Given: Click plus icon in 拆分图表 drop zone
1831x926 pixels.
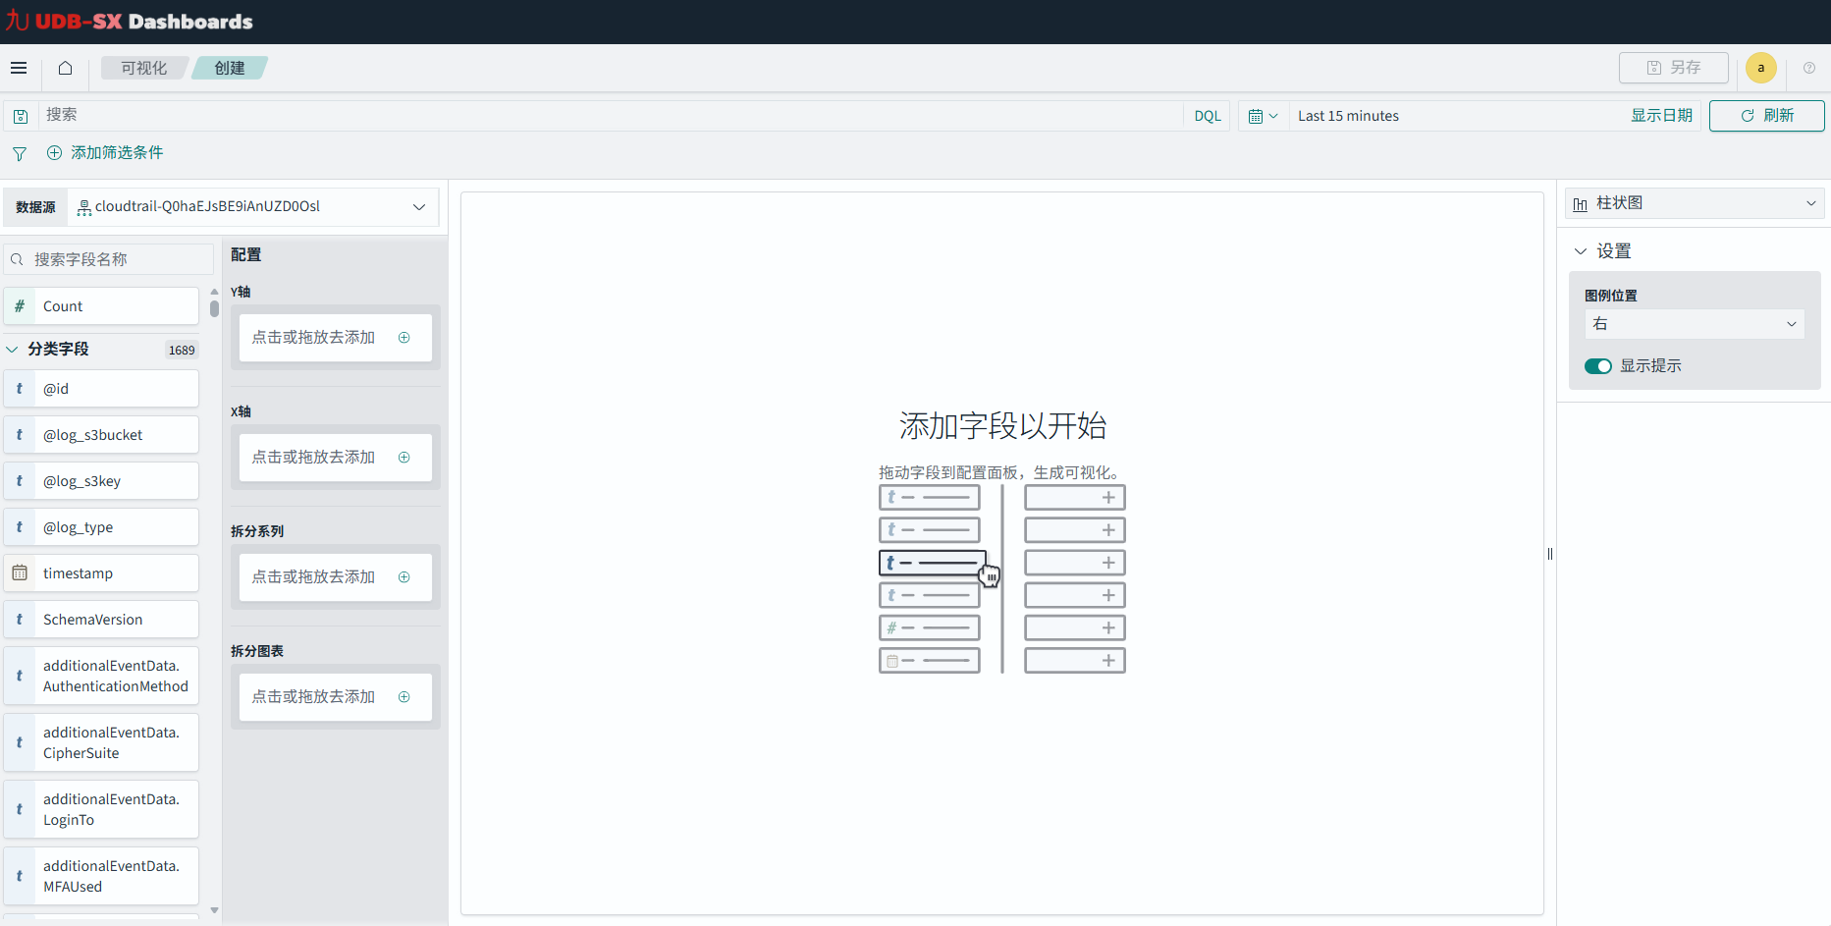Looking at the screenshot, I should click(x=404, y=697).
